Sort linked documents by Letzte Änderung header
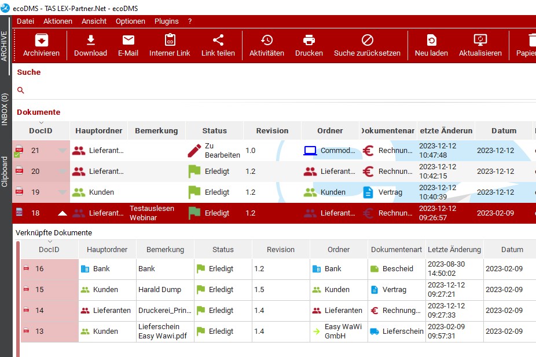The image size is (536, 357). click(454, 250)
